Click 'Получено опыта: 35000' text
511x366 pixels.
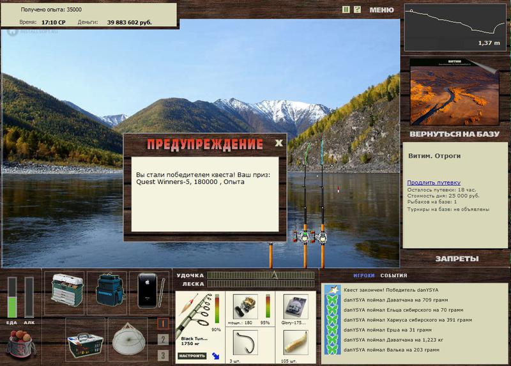51,10
